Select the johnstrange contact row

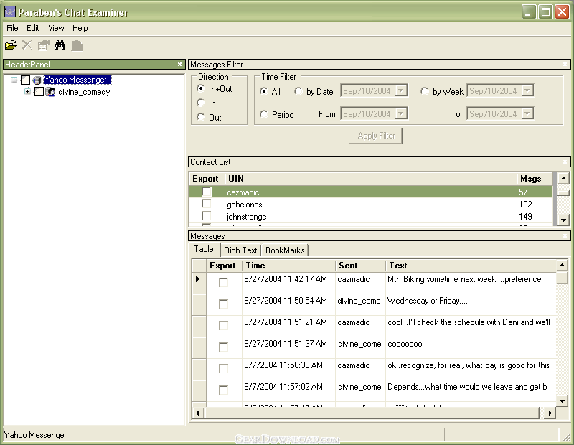tap(371, 216)
